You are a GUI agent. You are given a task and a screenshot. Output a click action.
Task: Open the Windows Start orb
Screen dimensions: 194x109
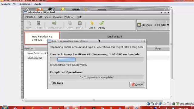coord(5,107)
